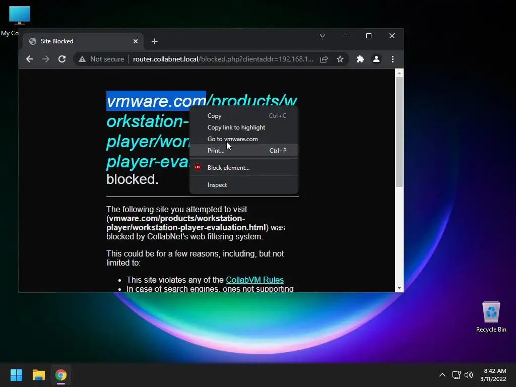Click the forward navigation arrow

[46, 59]
